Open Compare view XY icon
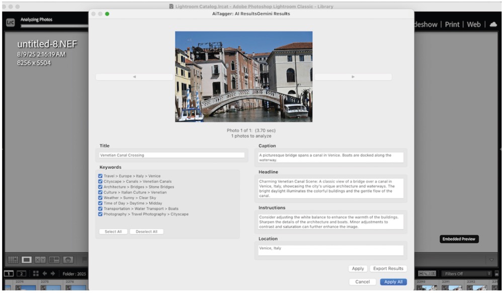 tap(40, 260)
